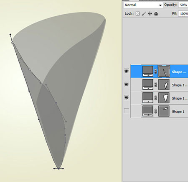Click the Opacity field showing 50%
Screen dimensions: 188x182
pos(183,5)
